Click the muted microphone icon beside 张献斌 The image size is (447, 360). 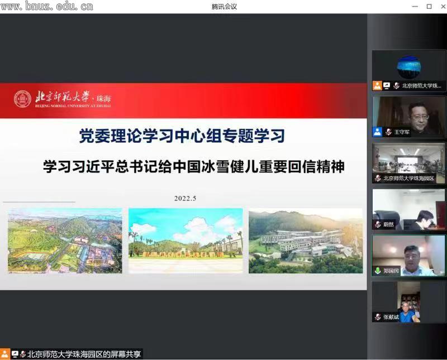click(x=378, y=317)
